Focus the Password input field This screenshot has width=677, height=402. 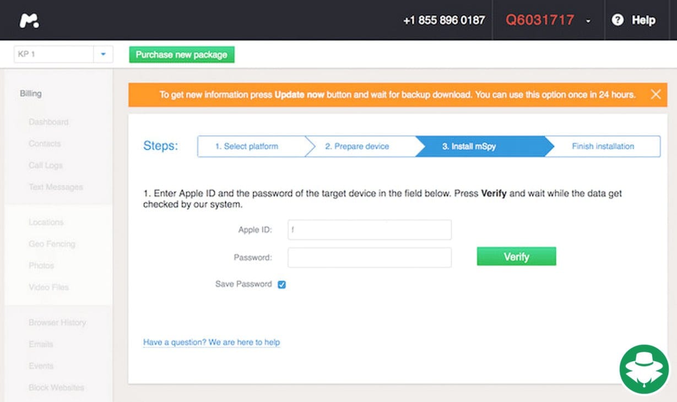coord(369,257)
